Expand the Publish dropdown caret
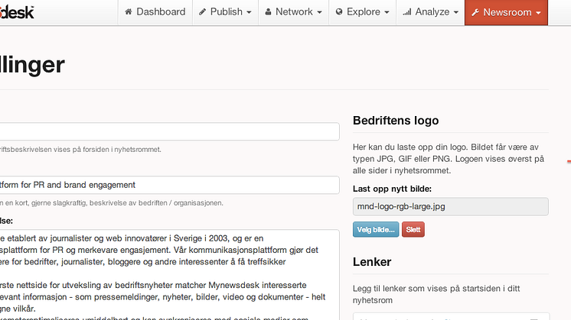The height and width of the screenshot is (320, 571). (x=249, y=12)
